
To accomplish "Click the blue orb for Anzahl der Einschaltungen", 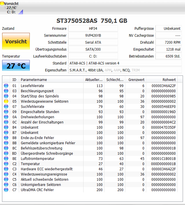I will pos(6,122).
